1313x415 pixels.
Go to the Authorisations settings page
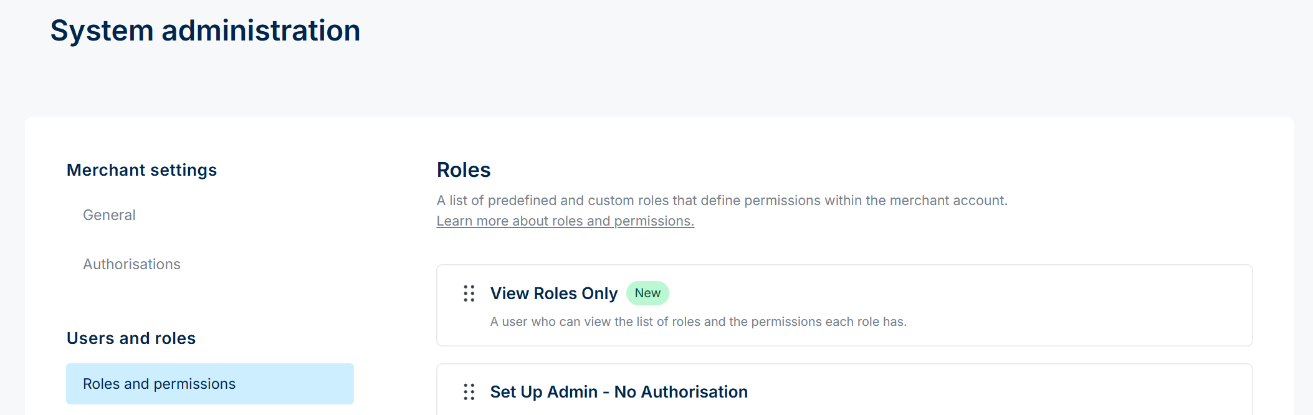[131, 264]
